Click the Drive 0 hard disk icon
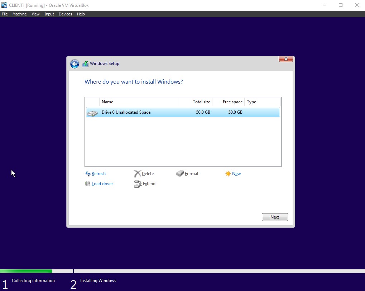This screenshot has height=291, width=365. (x=92, y=113)
